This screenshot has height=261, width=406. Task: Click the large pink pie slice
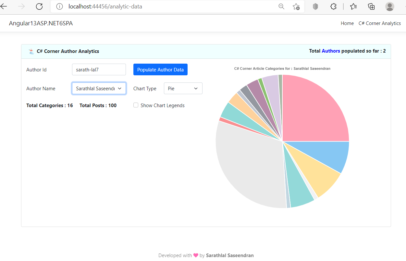click(312, 110)
